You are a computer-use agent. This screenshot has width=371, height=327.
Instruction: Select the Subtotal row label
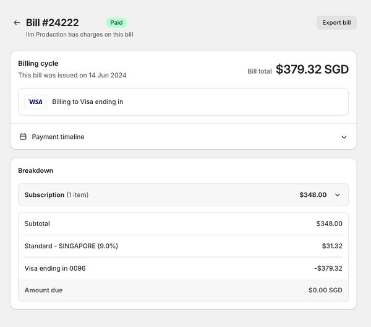coord(37,224)
